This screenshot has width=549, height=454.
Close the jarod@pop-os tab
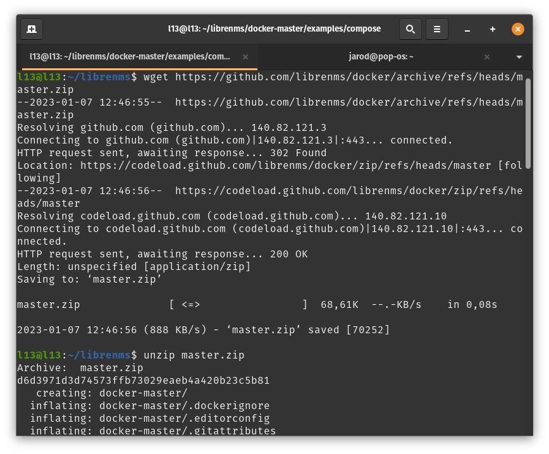486,57
